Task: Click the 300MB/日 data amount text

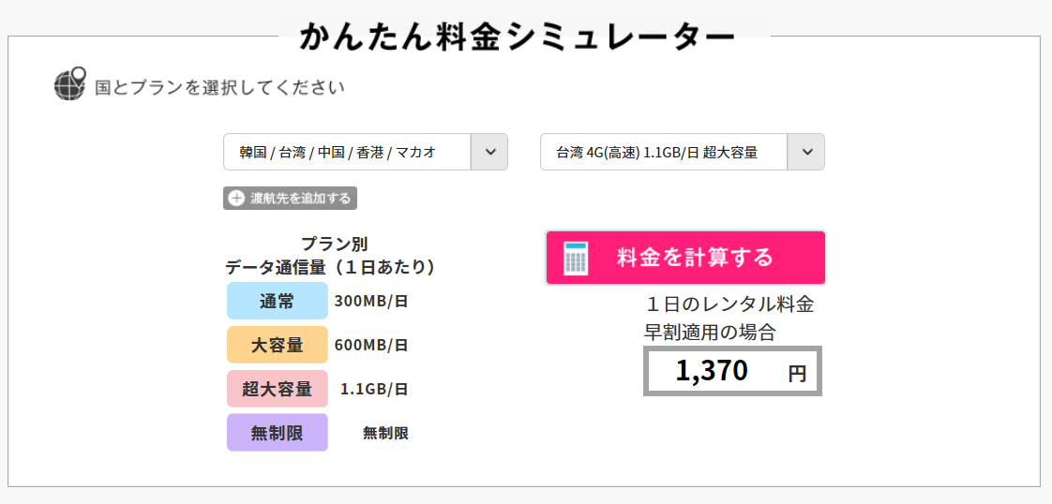Action: coord(371,302)
